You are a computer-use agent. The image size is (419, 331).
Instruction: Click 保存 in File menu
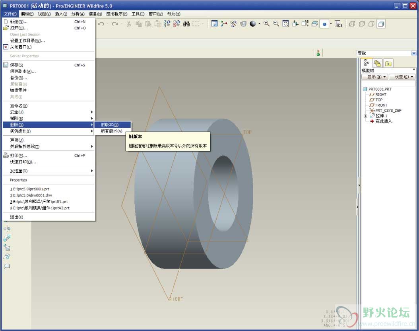point(48,65)
